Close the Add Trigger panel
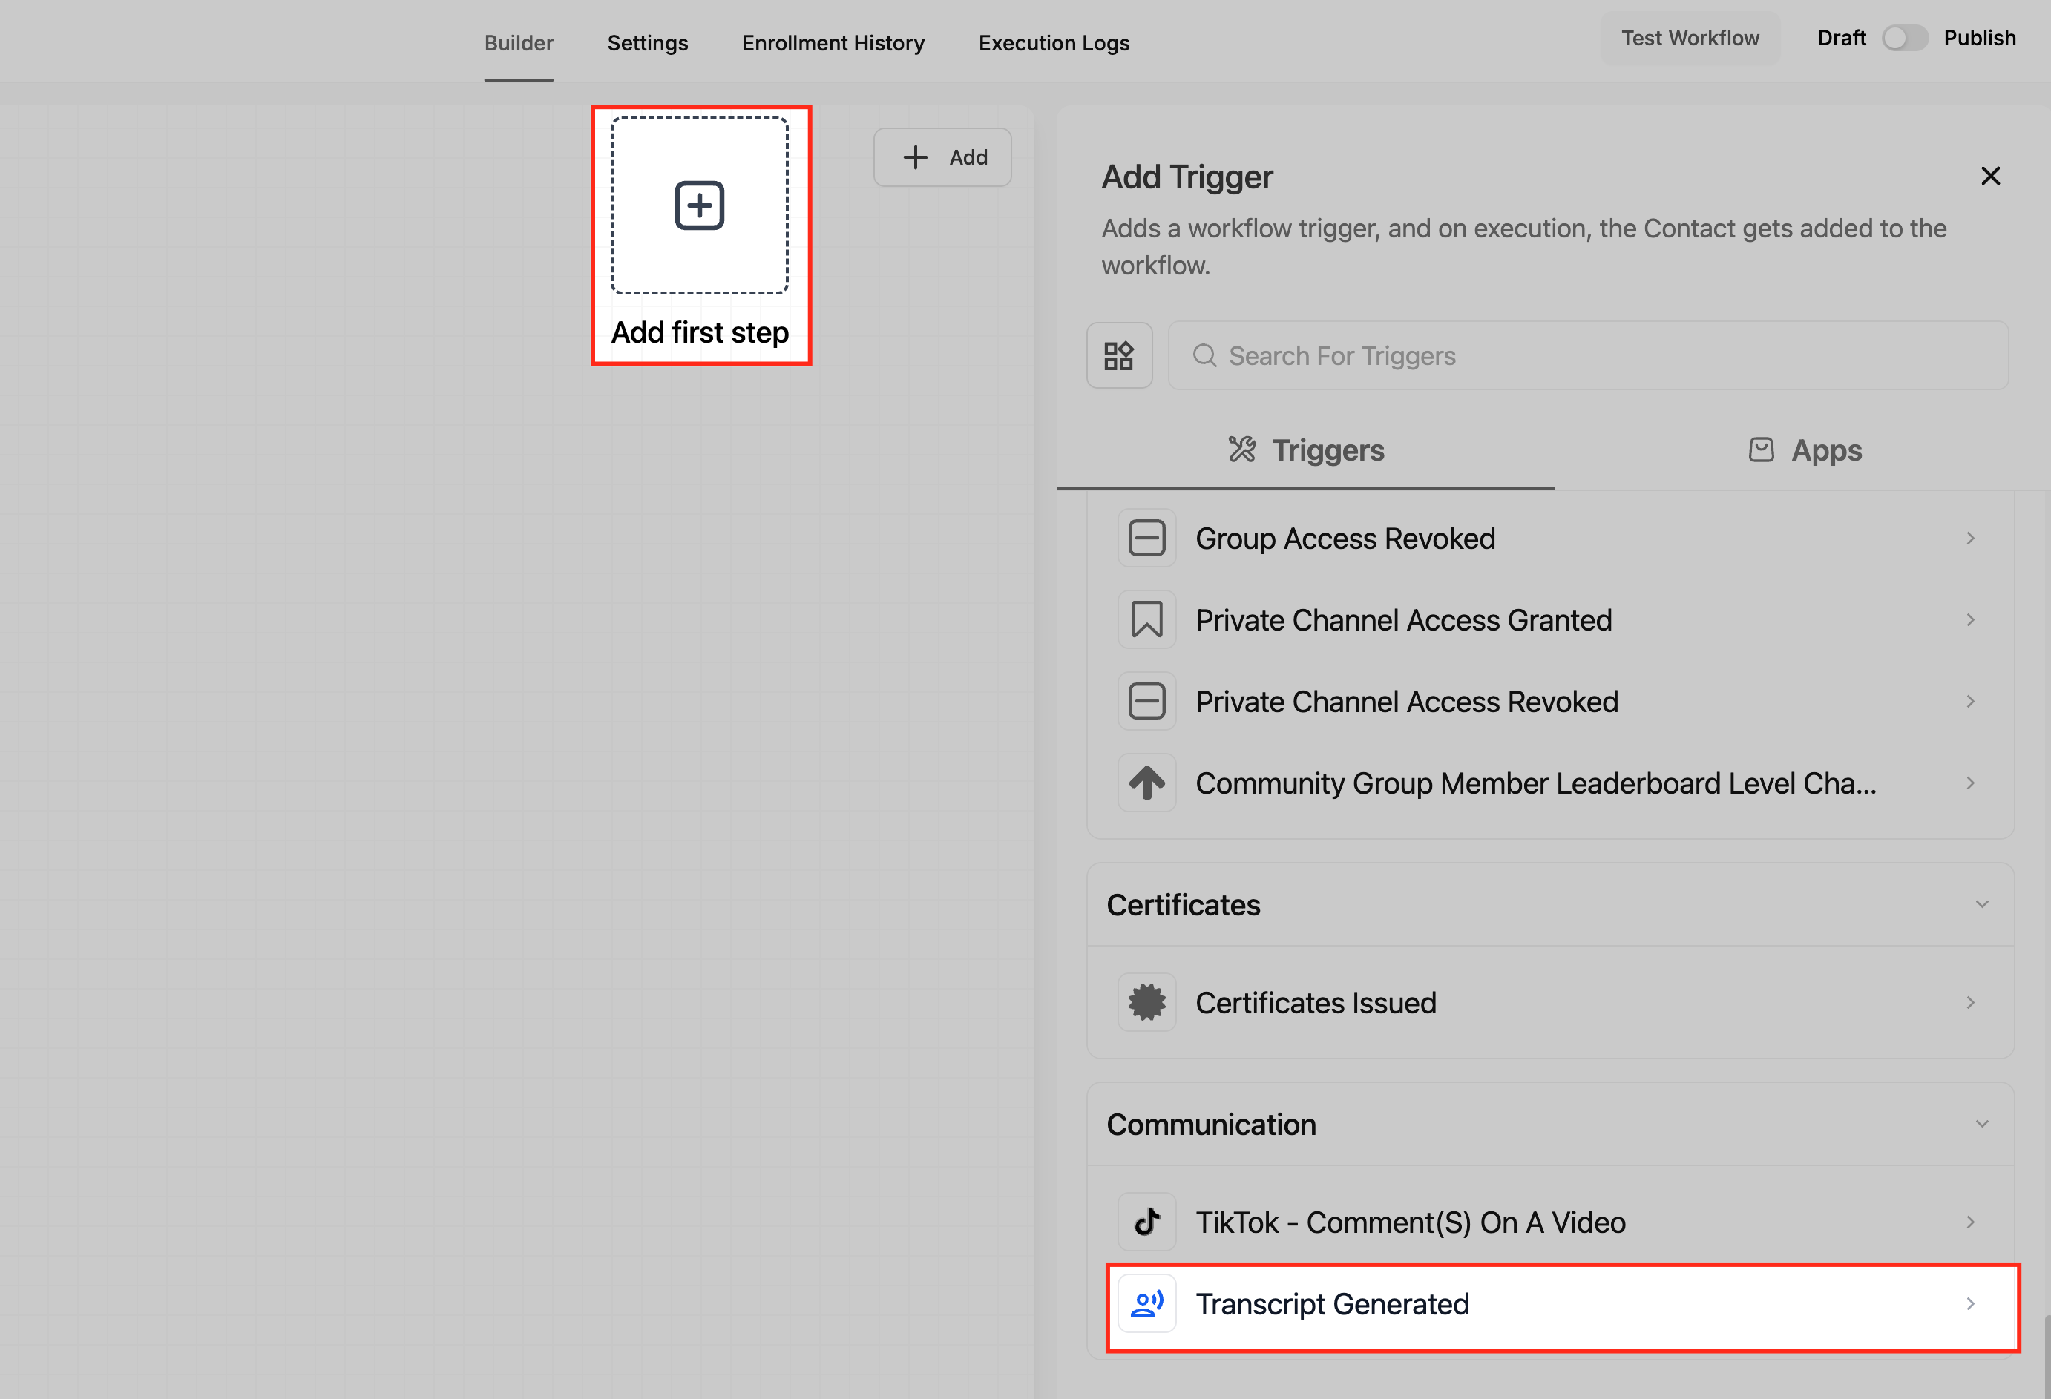This screenshot has height=1399, width=2051. coord(1989,176)
